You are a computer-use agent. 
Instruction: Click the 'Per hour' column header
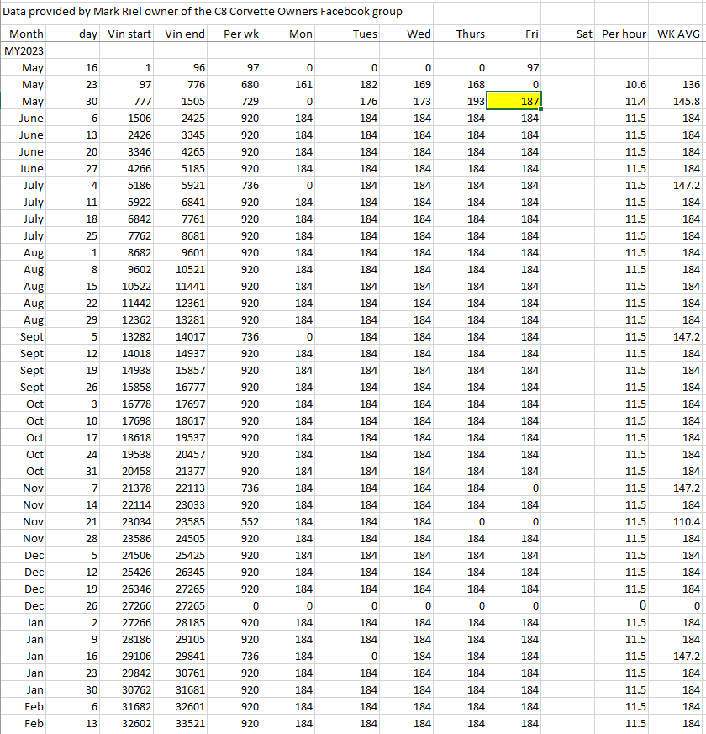click(623, 34)
